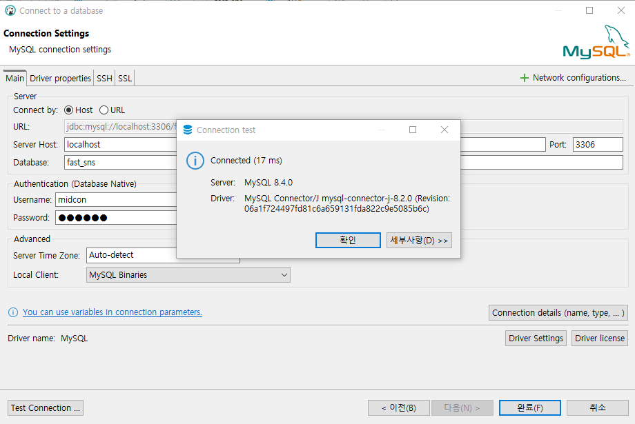Click the info icon beside Connected message
The height and width of the screenshot is (424, 635).
[x=195, y=161]
